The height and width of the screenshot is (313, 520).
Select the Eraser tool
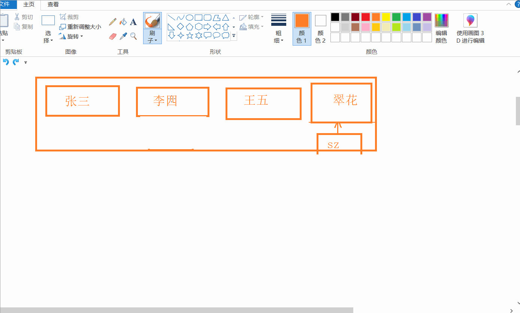coord(112,36)
